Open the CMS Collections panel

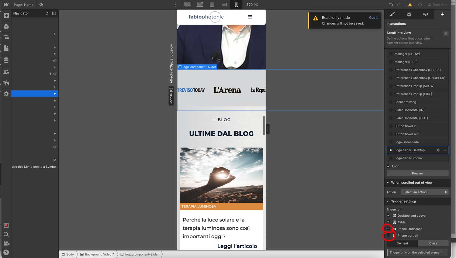[x=6, y=60]
